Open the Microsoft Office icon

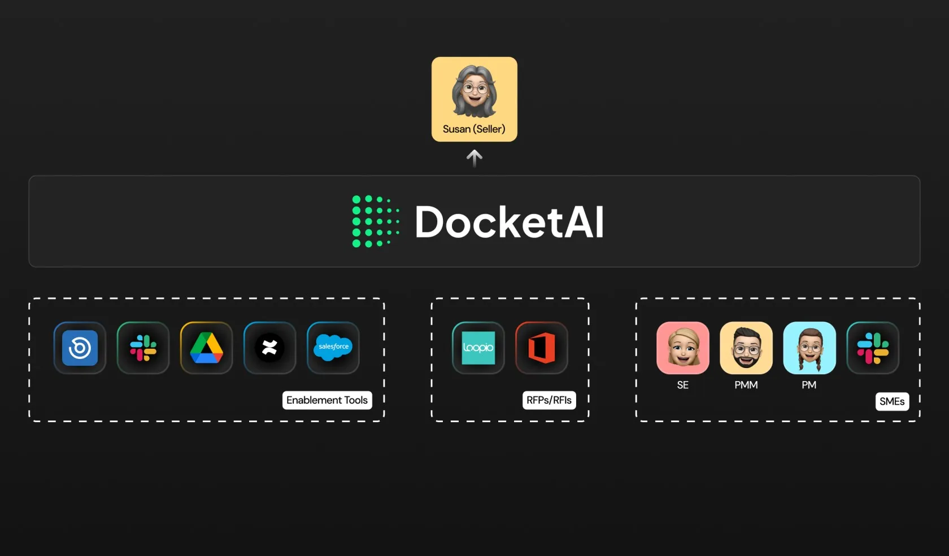click(542, 348)
